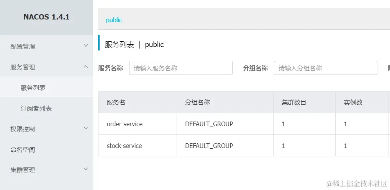390x190 pixels.
Task: Click the 分组名称 search input field
Action: click(x=325, y=68)
